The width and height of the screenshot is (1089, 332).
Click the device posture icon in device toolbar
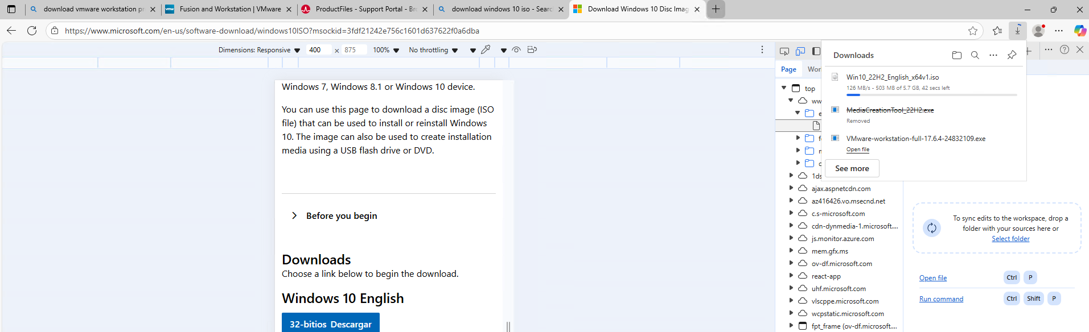pyautogui.click(x=532, y=49)
